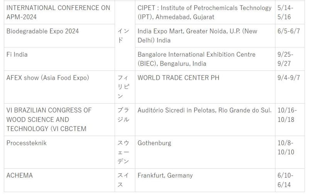Click the Auditório Sicredi in Pelotas venue
309x195 pixels.
204,110
